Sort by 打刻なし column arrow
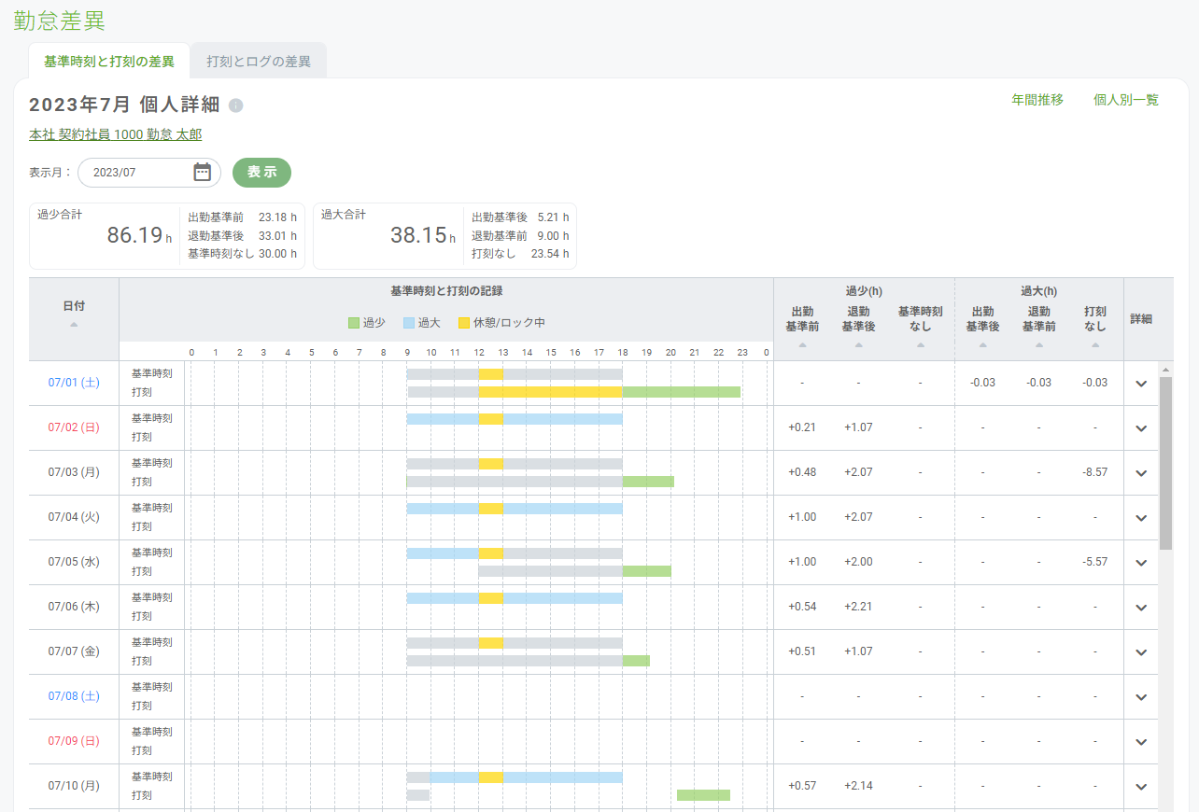The width and height of the screenshot is (1199, 812). pyautogui.click(x=1095, y=344)
